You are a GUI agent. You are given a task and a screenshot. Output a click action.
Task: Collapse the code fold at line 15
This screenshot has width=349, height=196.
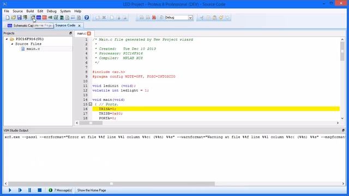91,104
